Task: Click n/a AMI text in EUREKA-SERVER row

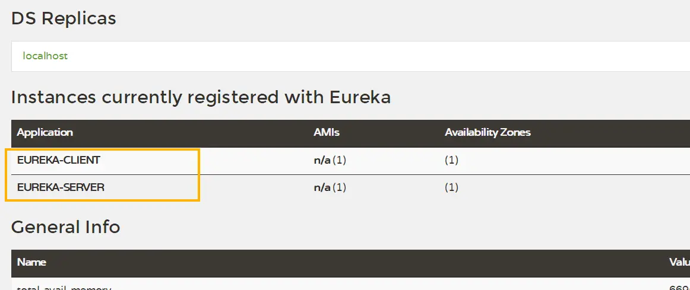Action: (x=322, y=187)
